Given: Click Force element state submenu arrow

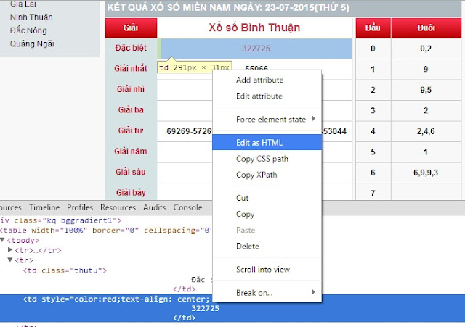Looking at the screenshot, I should [313, 119].
